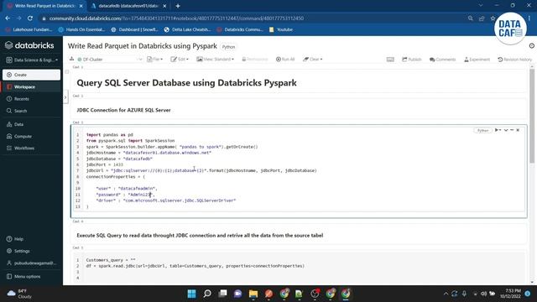
Task: Click the Customers_query line in second code cell
Action: (111, 260)
